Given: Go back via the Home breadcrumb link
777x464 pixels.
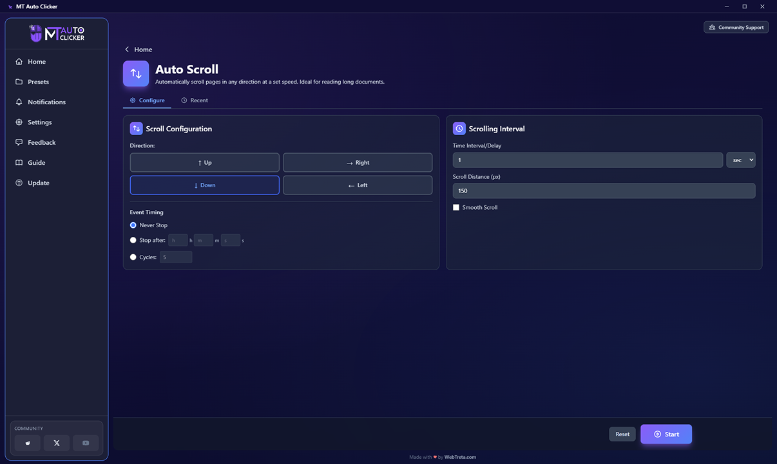Looking at the screenshot, I should click(139, 50).
